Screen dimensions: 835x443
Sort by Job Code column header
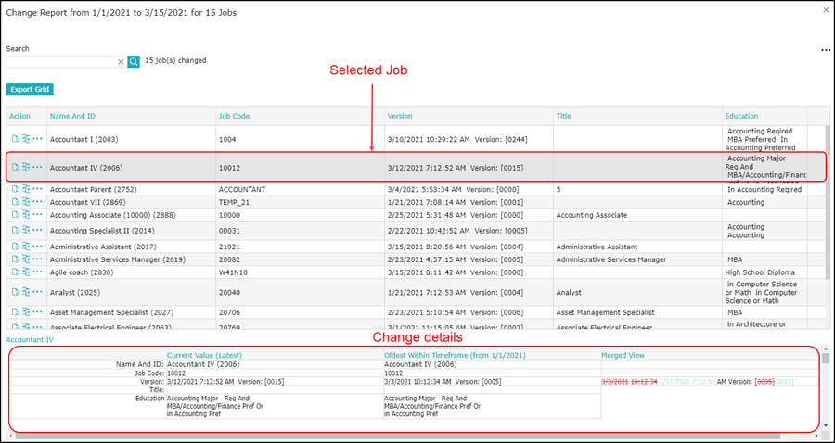tap(234, 116)
